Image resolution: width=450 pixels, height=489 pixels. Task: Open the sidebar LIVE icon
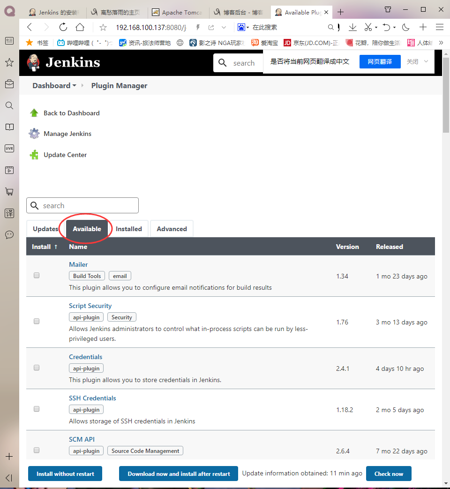pyautogui.click(x=9, y=149)
